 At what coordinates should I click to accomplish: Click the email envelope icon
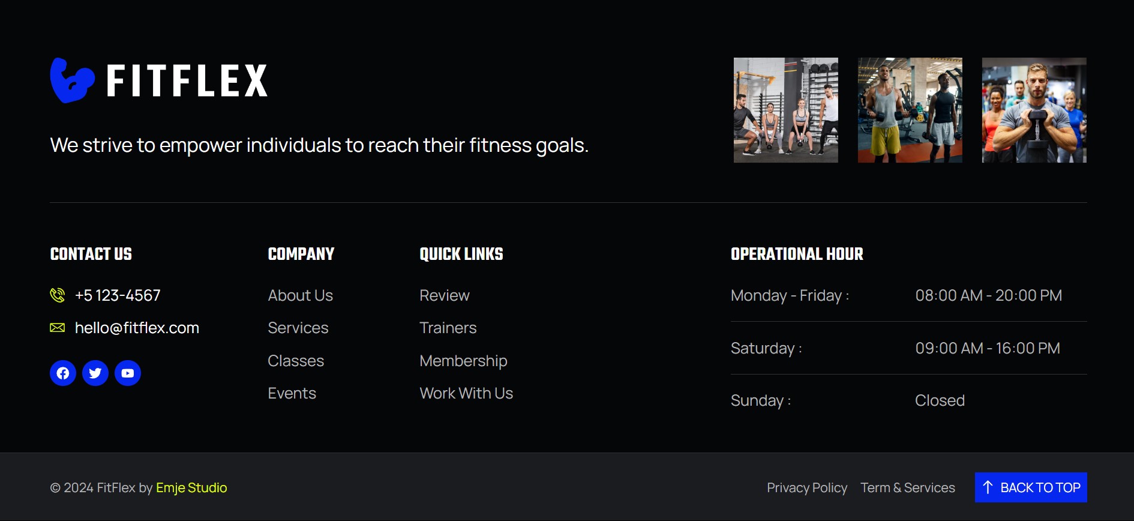[x=58, y=327]
